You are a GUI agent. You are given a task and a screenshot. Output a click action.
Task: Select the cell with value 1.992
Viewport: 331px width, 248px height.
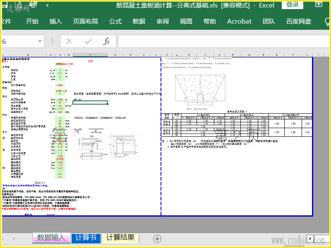point(60,100)
